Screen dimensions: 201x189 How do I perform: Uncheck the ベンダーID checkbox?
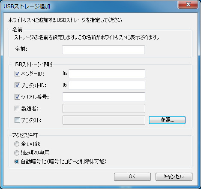[17, 74]
